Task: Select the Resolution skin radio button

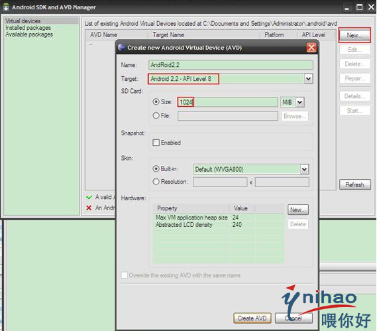Action: click(156, 181)
